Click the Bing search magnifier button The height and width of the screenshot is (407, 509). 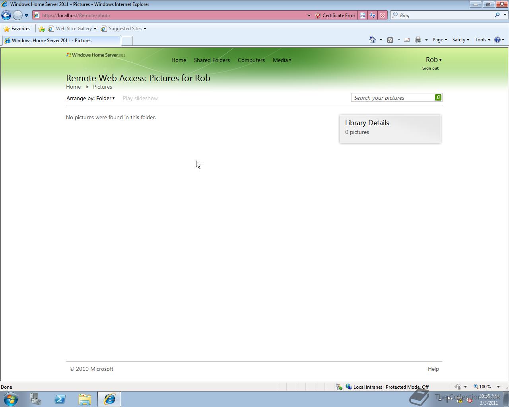click(497, 15)
